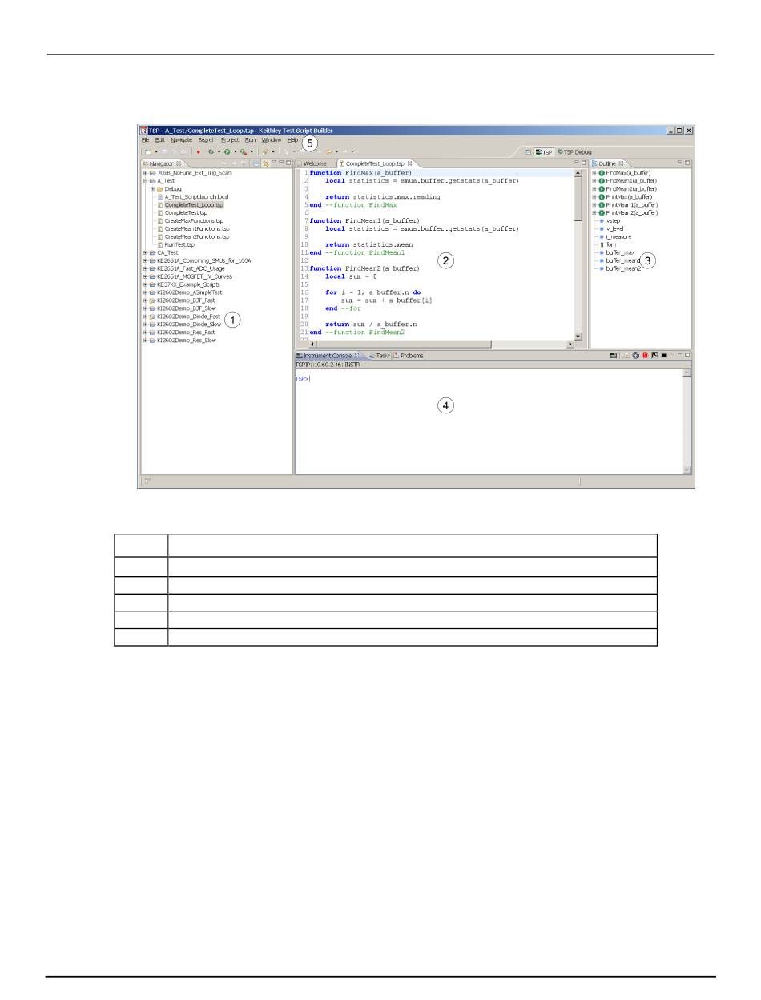
Task: Click the TSP> prompt in console
Action: (302, 378)
